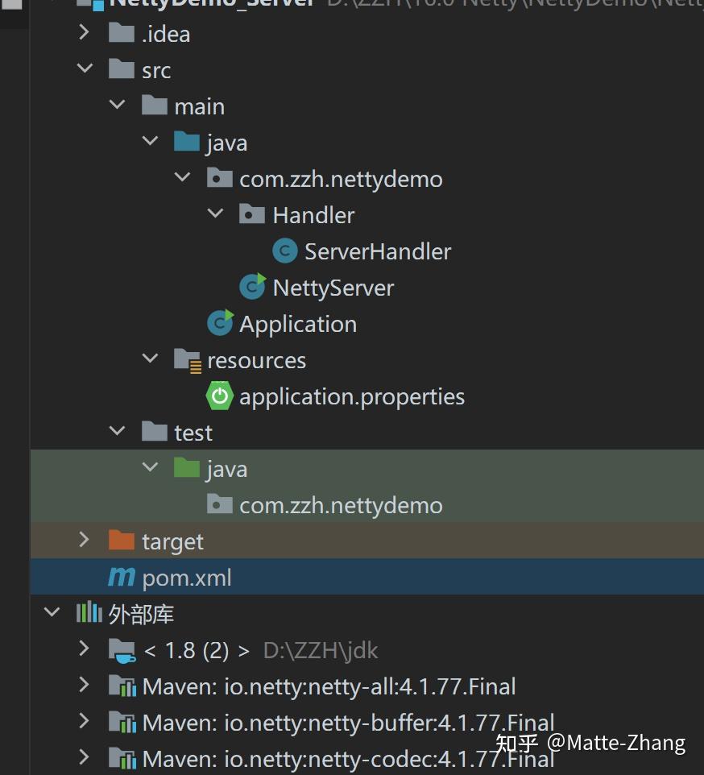Select the 外部库 label
The height and width of the screenshot is (775, 704).
click(x=141, y=615)
